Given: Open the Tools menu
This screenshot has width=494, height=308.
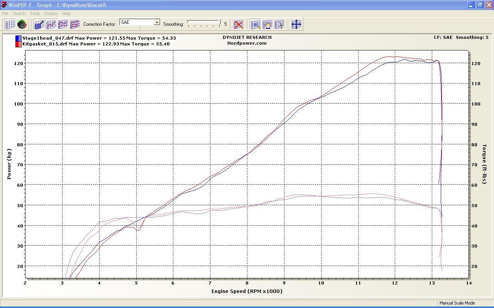Looking at the screenshot, I should coord(35,13).
